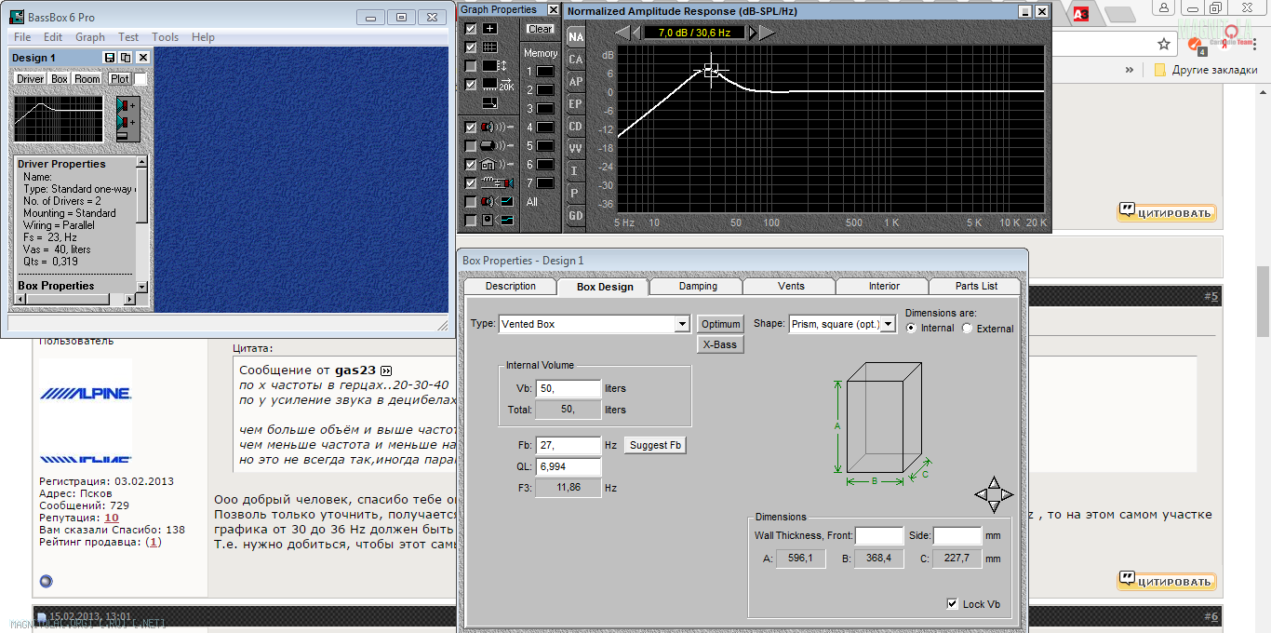Toggle the 20K frequency range checkbox
This screenshot has width=1271, height=633.
click(x=471, y=85)
